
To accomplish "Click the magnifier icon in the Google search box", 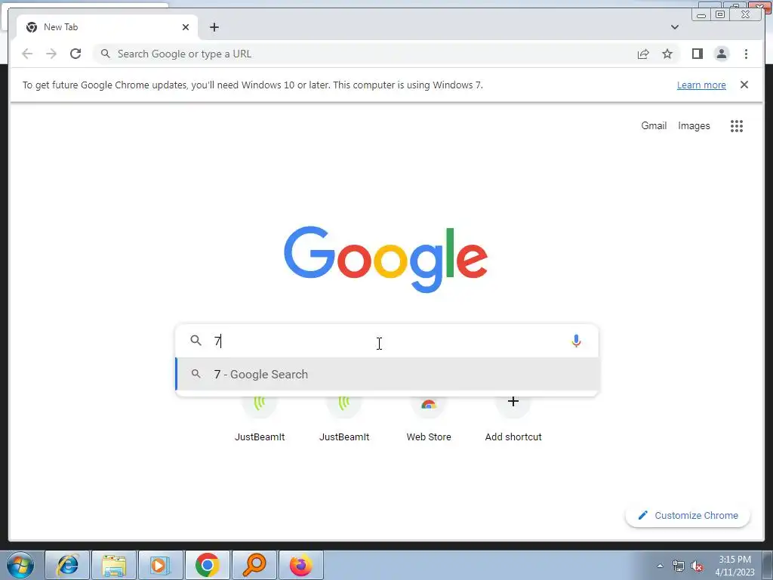I will 196,341.
